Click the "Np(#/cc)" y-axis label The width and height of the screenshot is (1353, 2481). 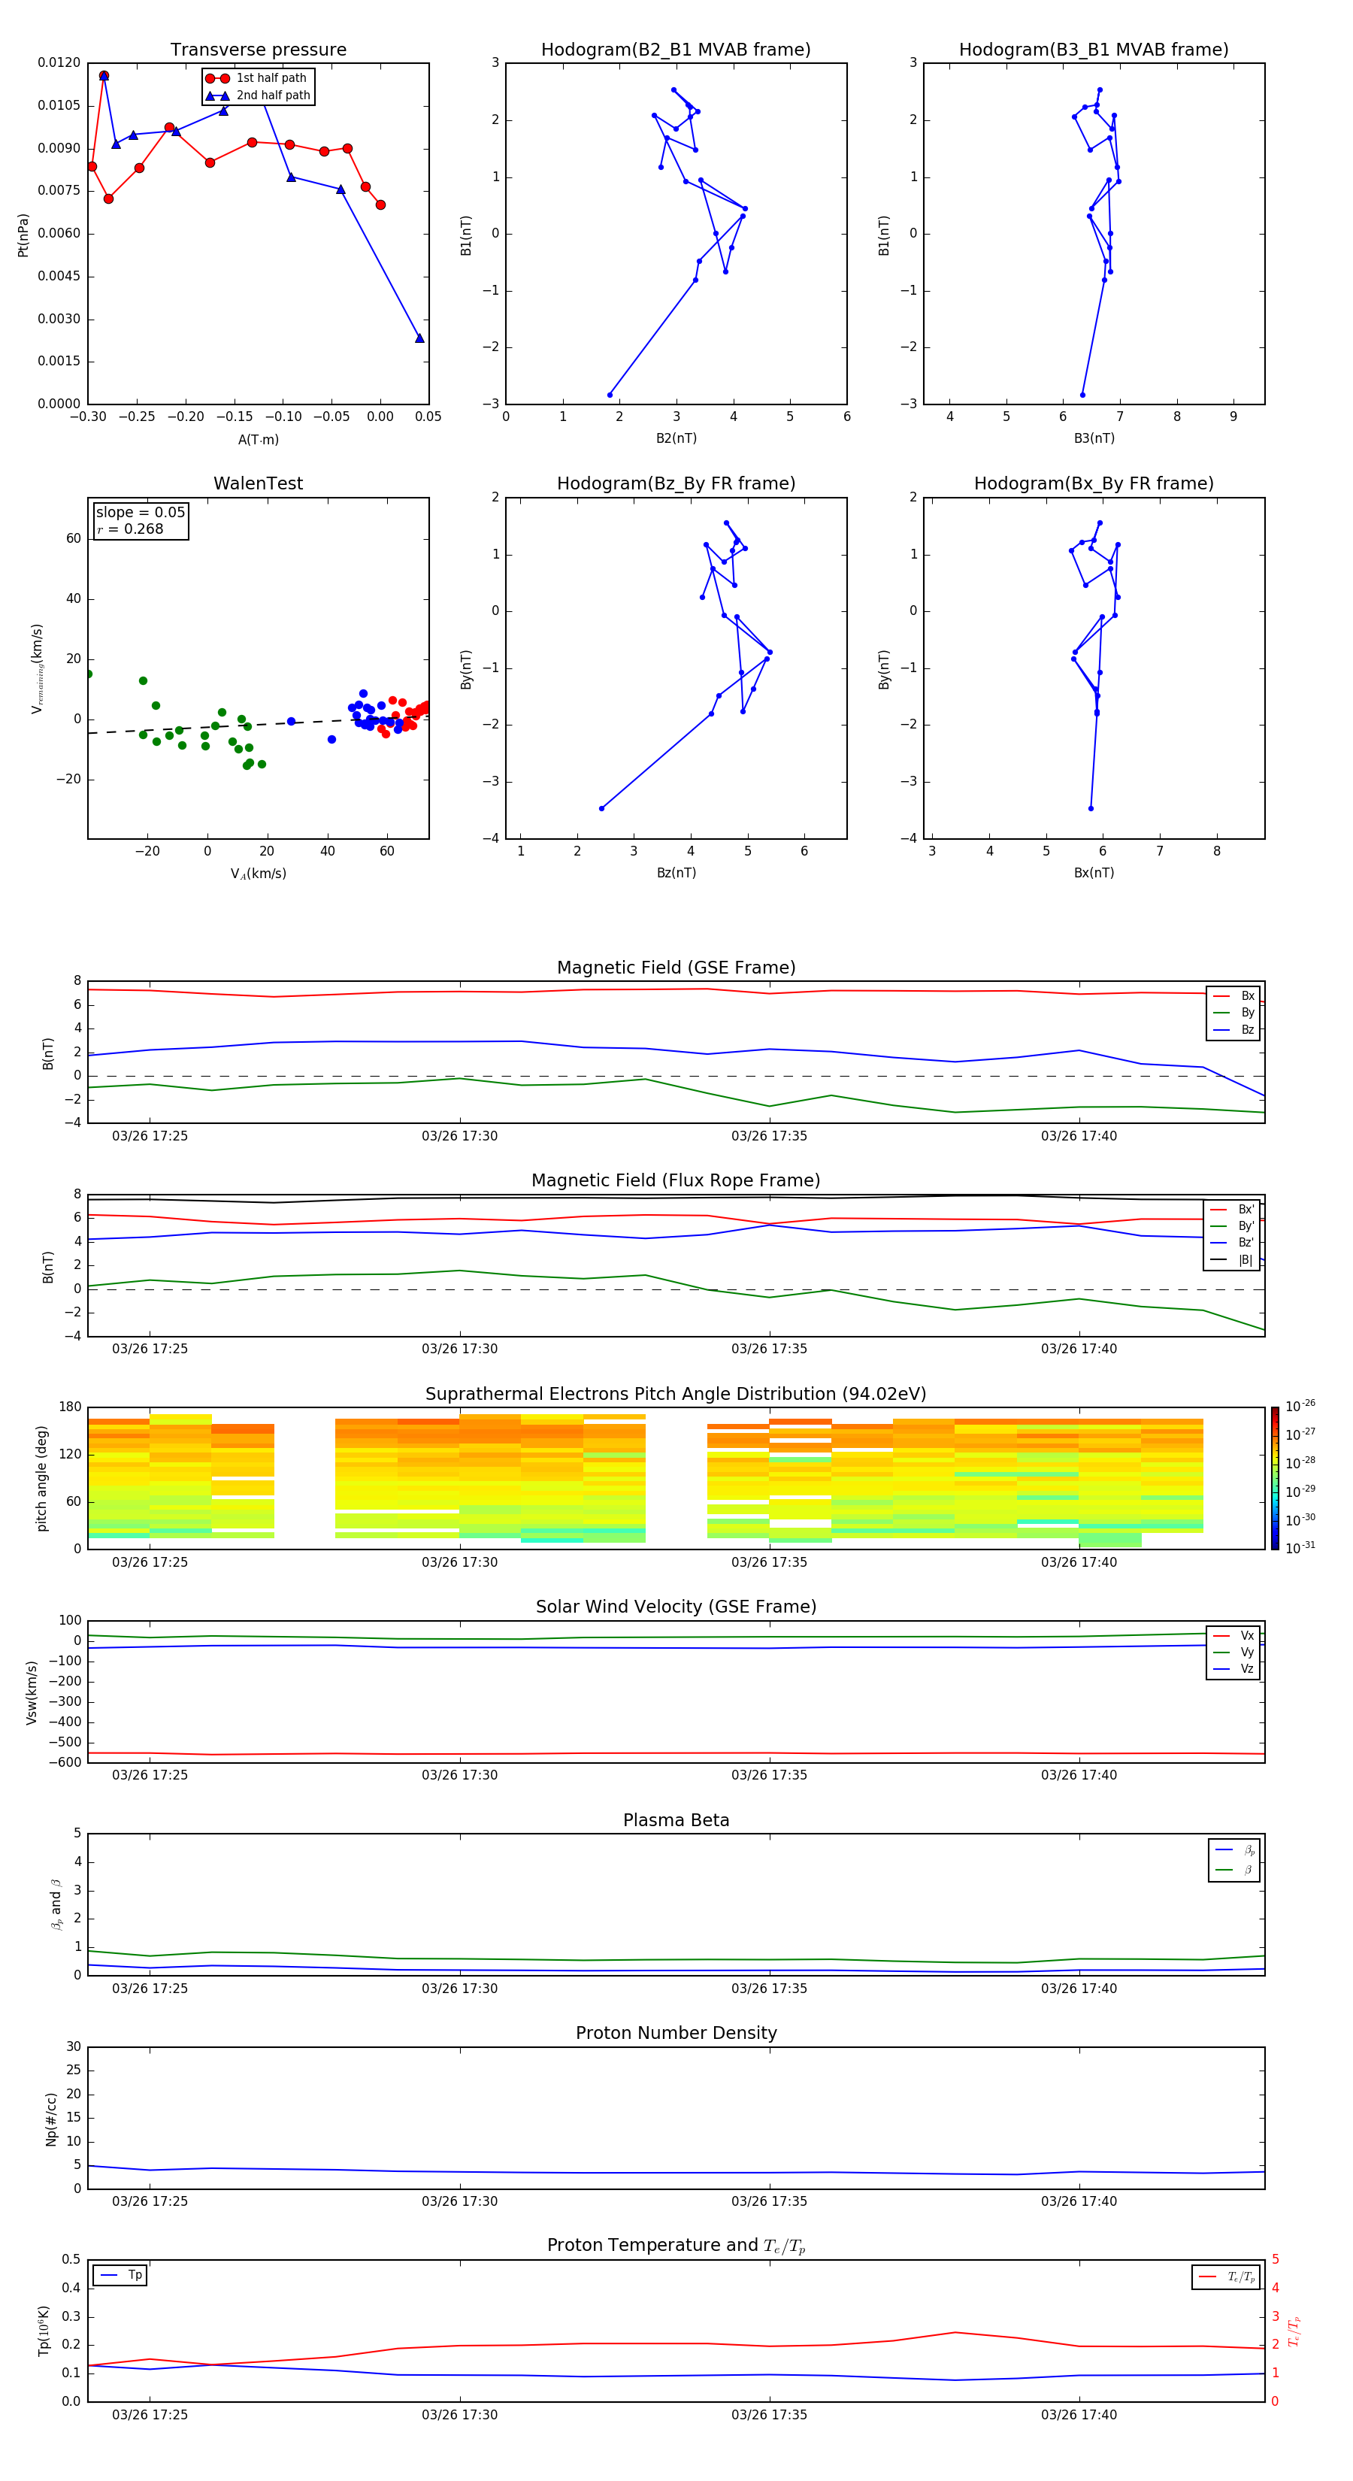point(51,2119)
